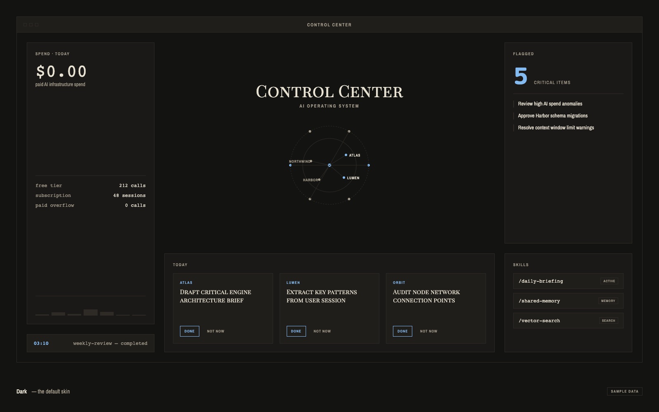Click the MEMORY badge on shared-memory

[x=608, y=301]
